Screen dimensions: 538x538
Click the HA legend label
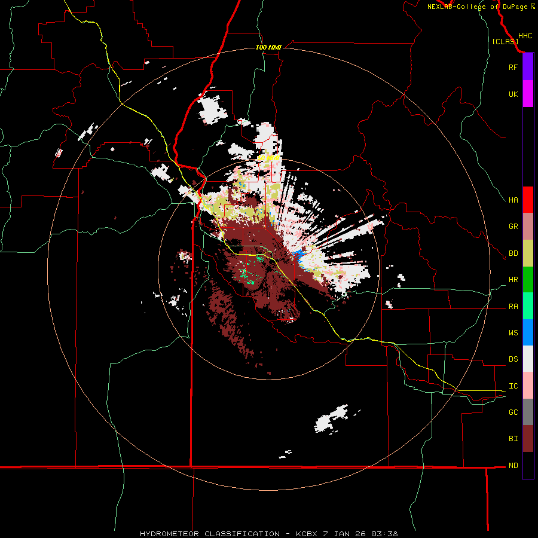point(513,200)
